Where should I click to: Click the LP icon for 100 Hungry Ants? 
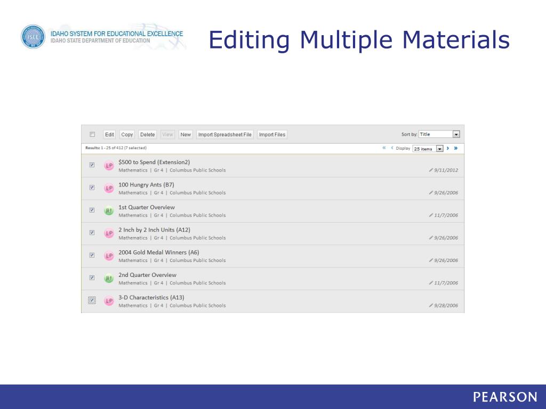point(109,188)
